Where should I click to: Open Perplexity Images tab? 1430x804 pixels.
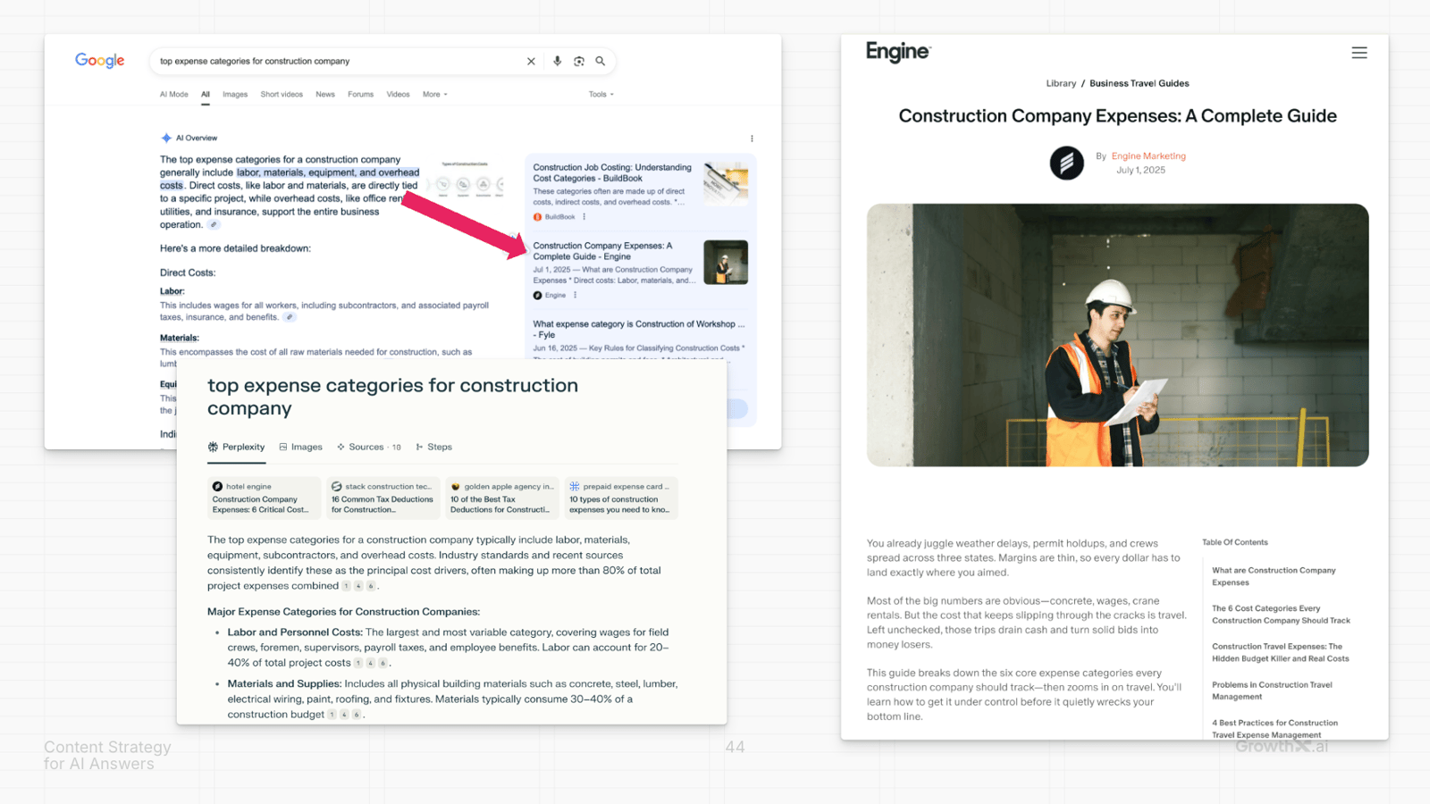(x=301, y=448)
